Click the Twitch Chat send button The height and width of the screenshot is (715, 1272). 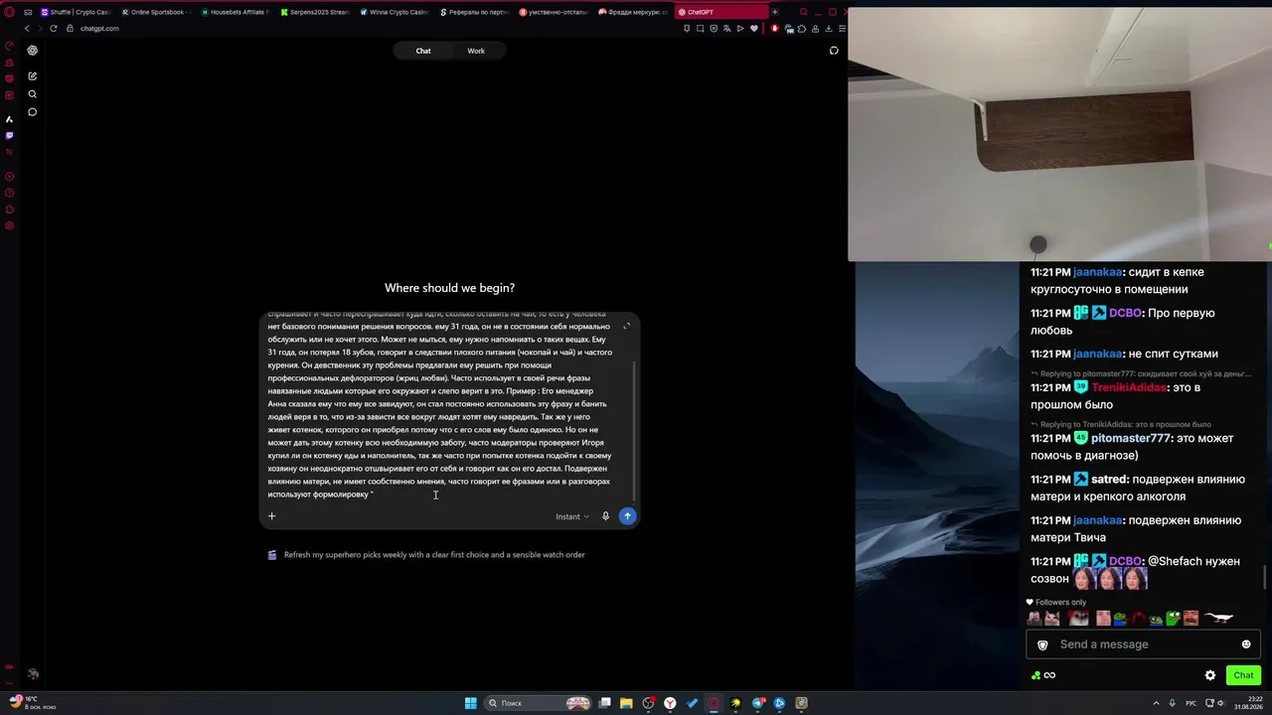pos(1243,675)
